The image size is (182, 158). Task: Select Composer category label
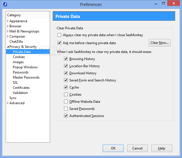tap(17, 36)
